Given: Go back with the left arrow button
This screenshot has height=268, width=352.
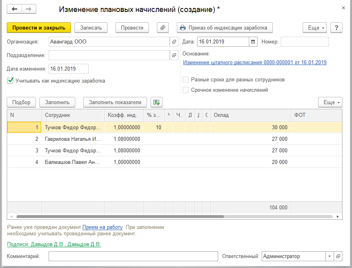Looking at the screenshot, I should click(x=14, y=9).
